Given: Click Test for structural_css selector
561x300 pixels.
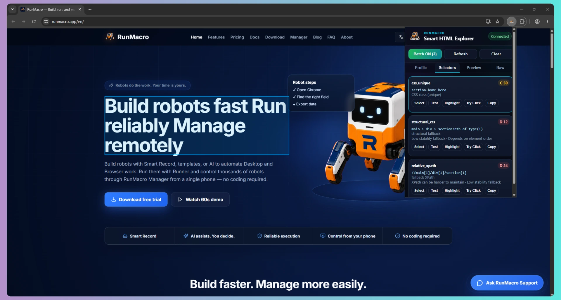Looking at the screenshot, I should pos(434,147).
